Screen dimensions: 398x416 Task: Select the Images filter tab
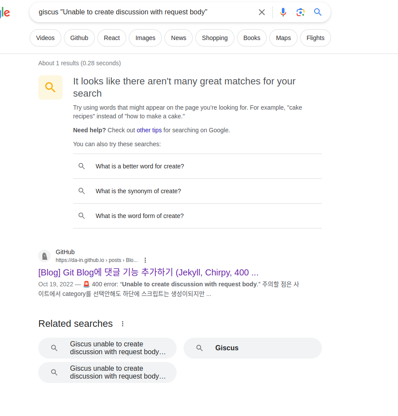145,38
